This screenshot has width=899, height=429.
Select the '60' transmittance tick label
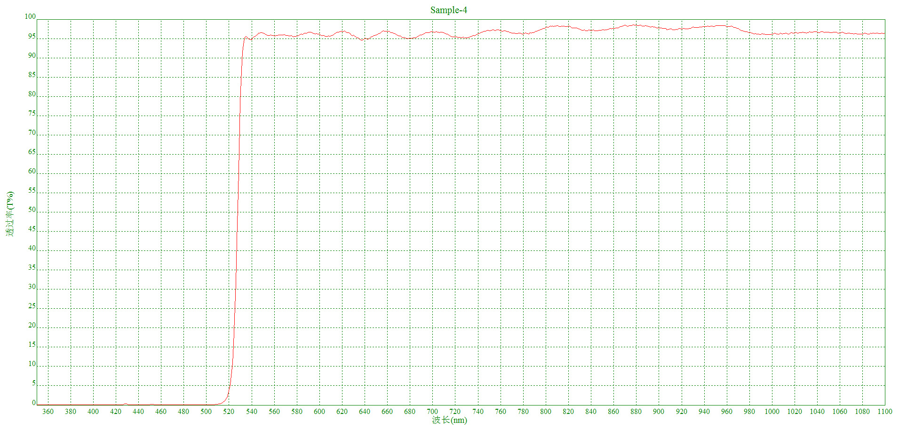point(32,171)
